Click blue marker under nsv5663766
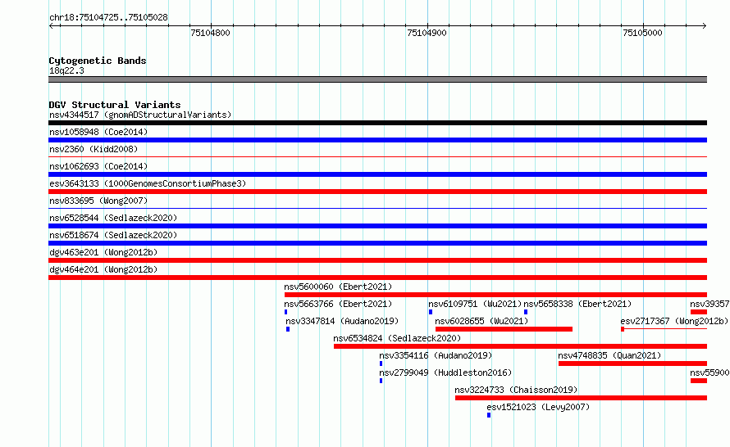The width and height of the screenshot is (730, 447). point(286,312)
